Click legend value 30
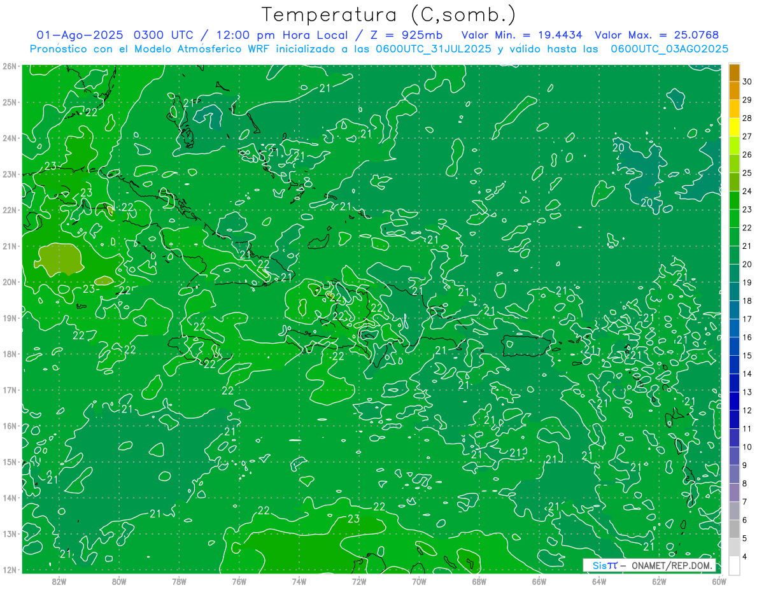 [x=747, y=81]
